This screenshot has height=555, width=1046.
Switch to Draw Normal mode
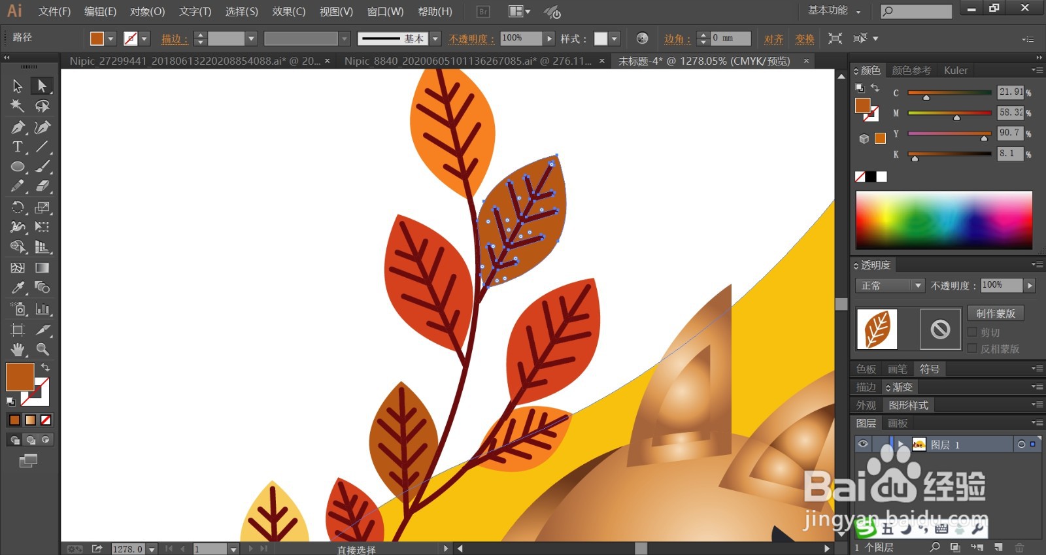point(14,440)
